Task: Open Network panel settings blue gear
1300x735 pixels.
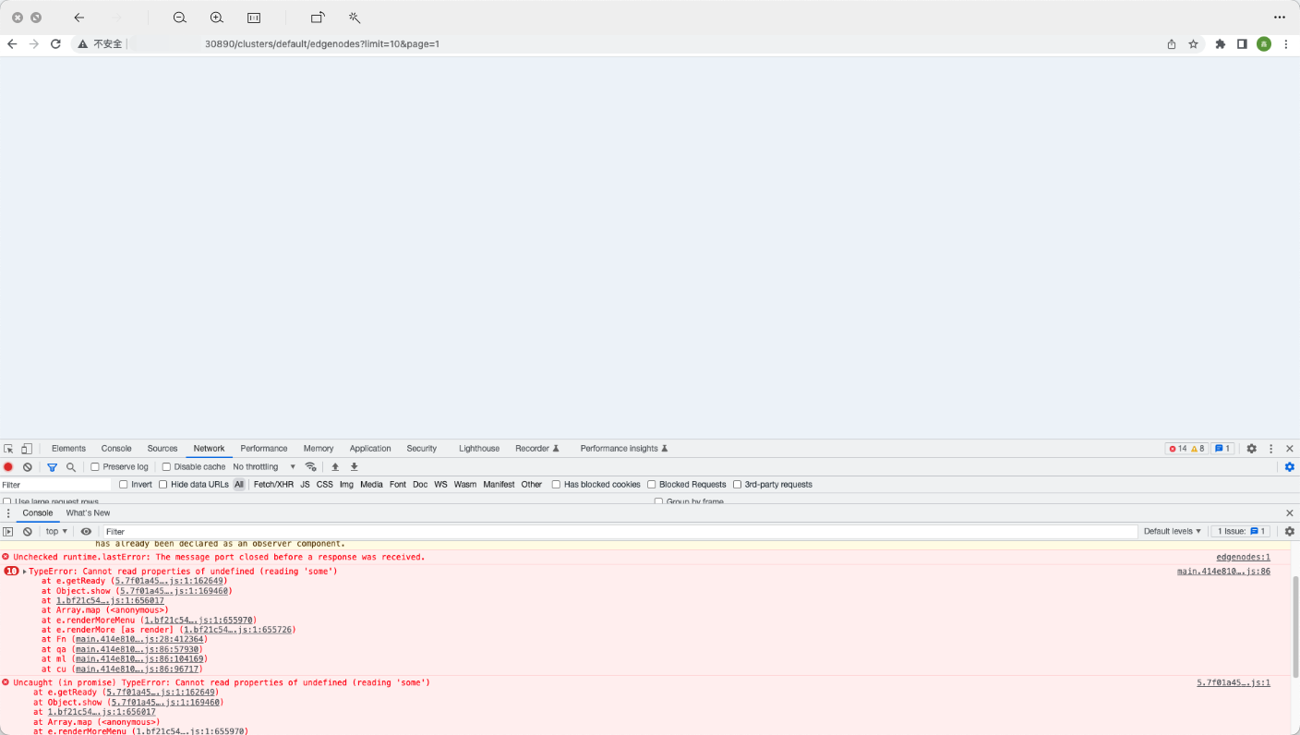Action: pos(1290,467)
